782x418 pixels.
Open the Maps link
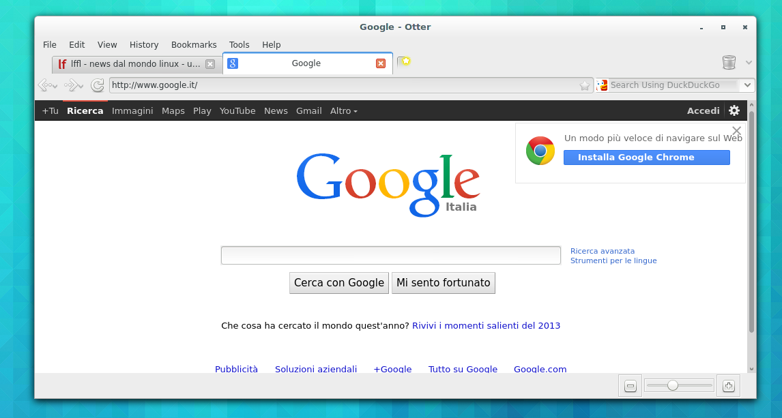pos(173,111)
